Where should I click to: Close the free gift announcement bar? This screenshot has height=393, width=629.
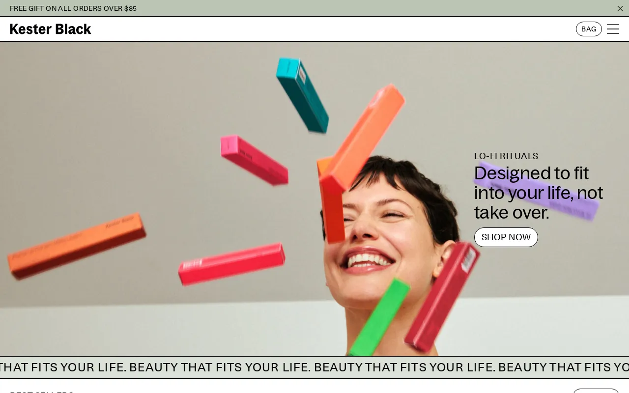click(x=620, y=8)
